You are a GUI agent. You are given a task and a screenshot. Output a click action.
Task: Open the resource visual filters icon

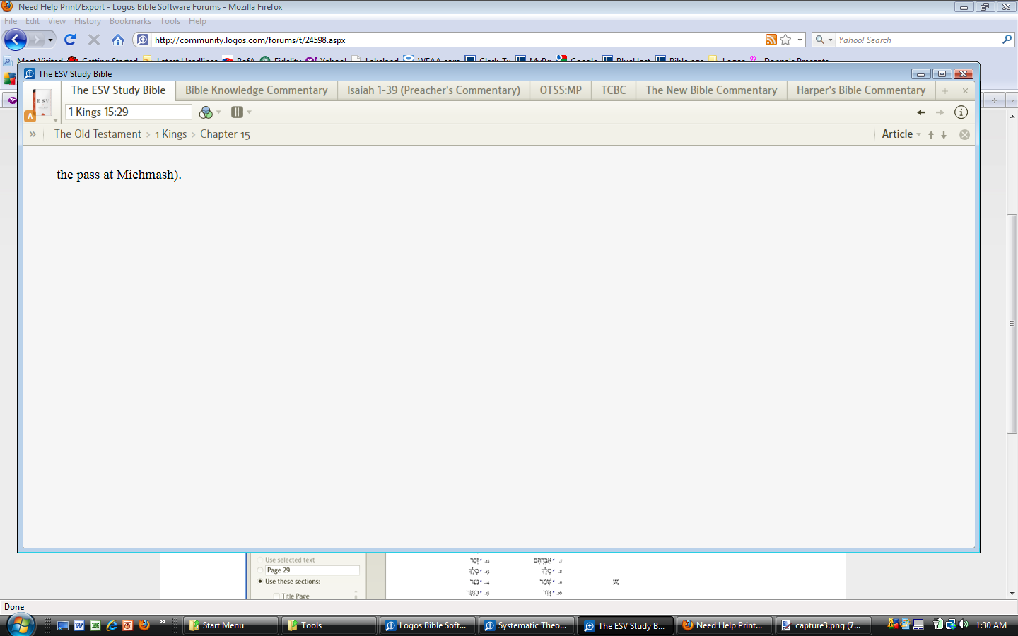[x=206, y=112]
